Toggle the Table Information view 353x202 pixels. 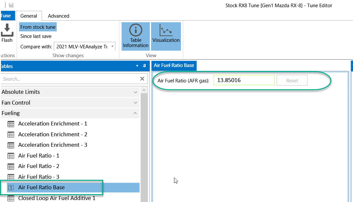point(136,36)
